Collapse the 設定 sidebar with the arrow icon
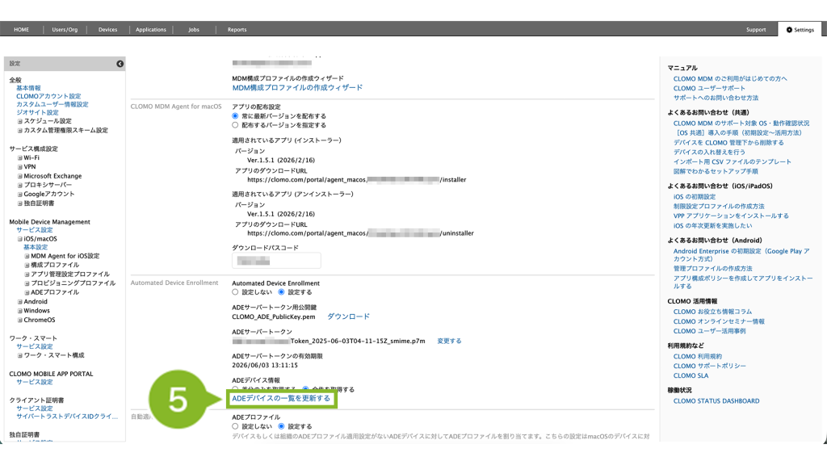The width and height of the screenshot is (827, 465). (x=120, y=64)
